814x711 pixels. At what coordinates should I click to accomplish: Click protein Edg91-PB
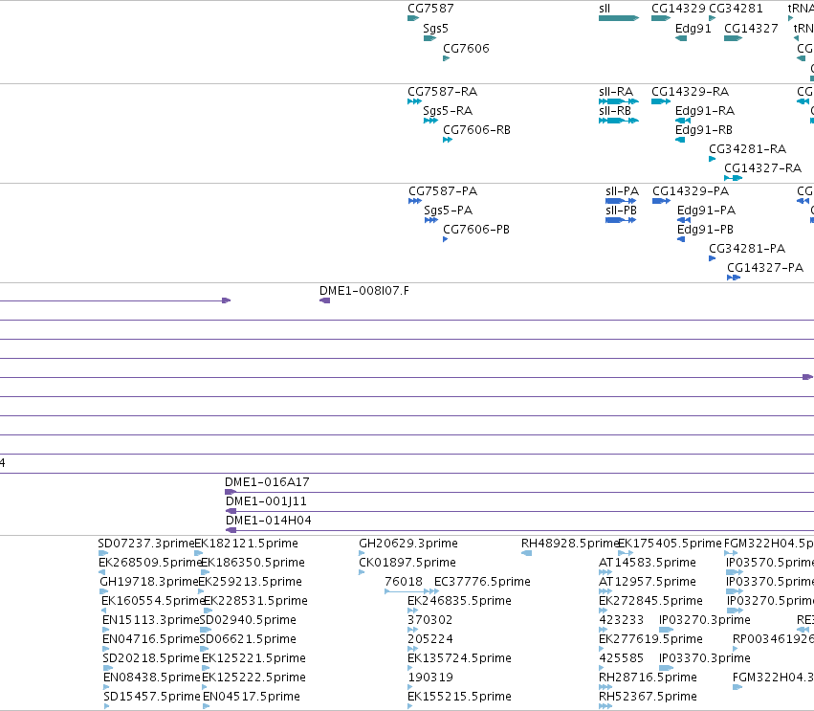[705, 230]
